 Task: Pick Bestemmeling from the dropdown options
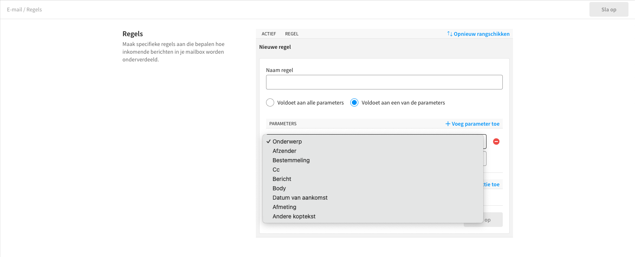click(x=291, y=160)
